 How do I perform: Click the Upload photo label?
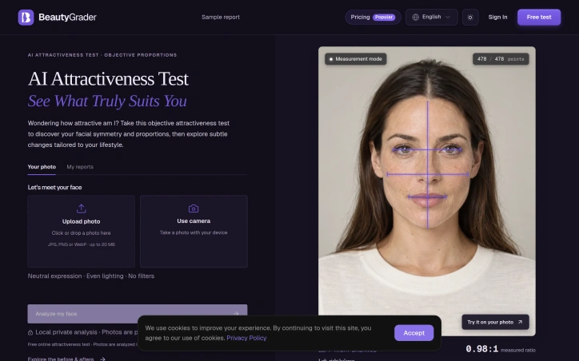pos(82,221)
